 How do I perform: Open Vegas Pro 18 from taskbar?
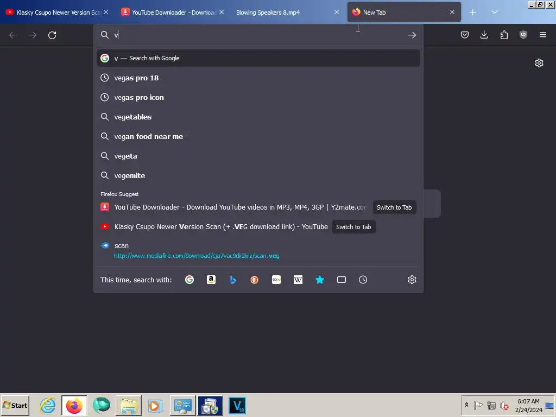click(x=237, y=405)
